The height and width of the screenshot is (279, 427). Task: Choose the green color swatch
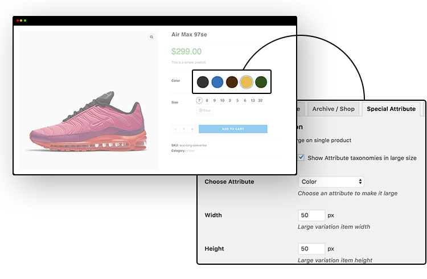(261, 82)
